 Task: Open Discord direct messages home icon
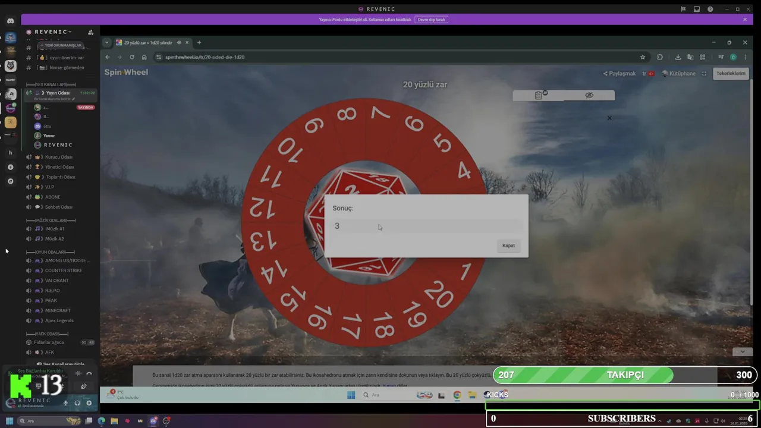[10, 20]
